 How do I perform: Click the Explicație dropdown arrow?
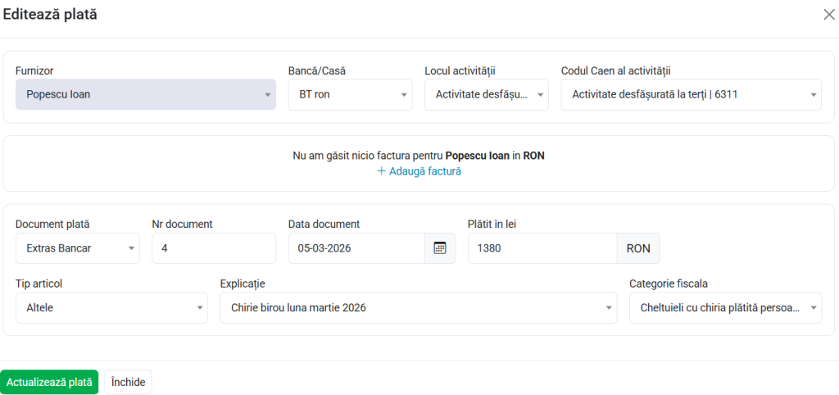pyautogui.click(x=608, y=308)
